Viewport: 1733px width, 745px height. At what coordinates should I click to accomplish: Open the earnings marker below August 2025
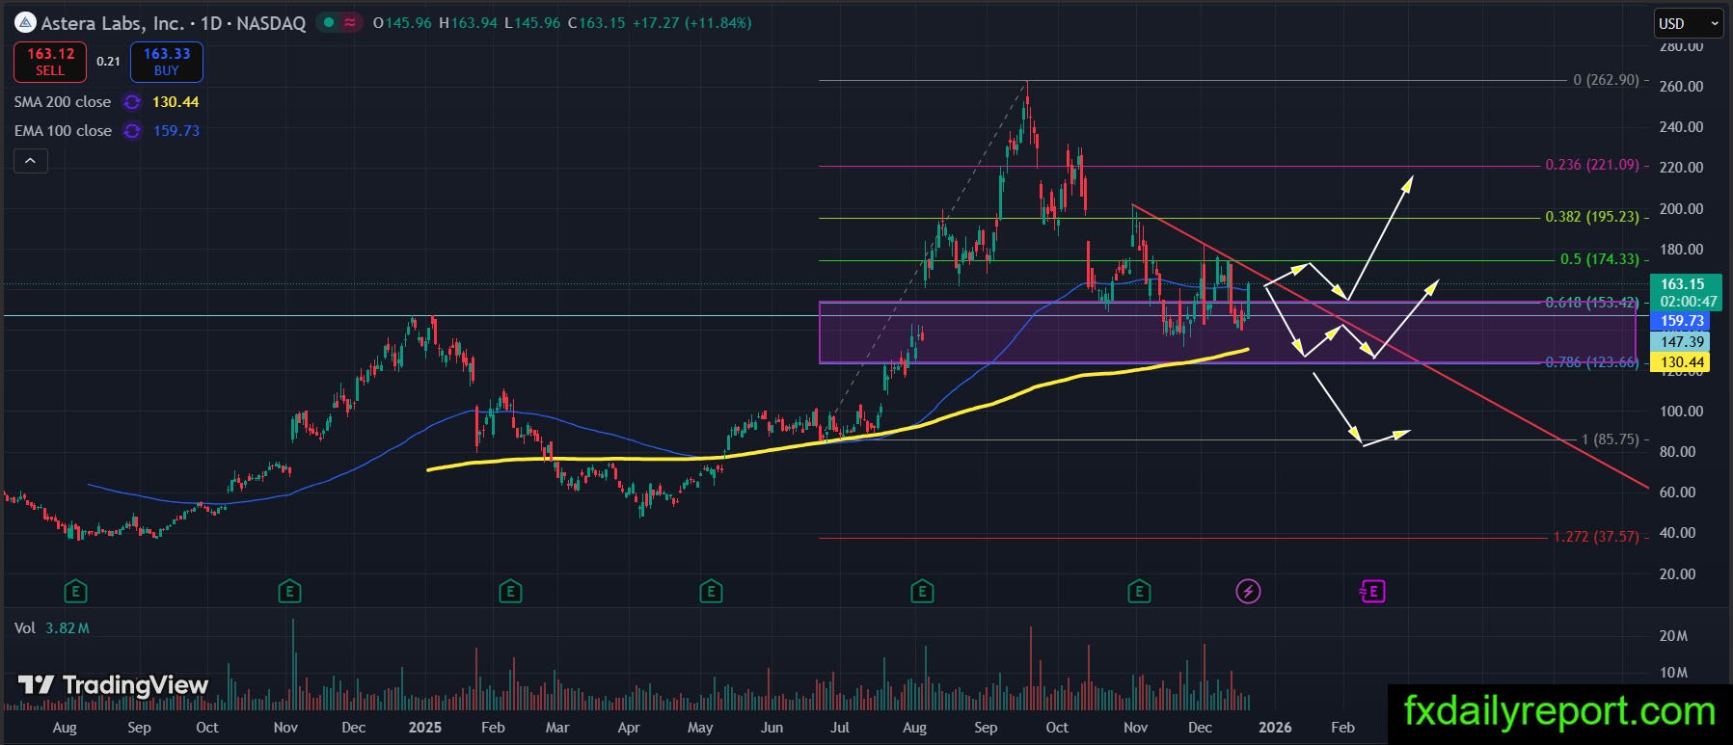tap(922, 591)
